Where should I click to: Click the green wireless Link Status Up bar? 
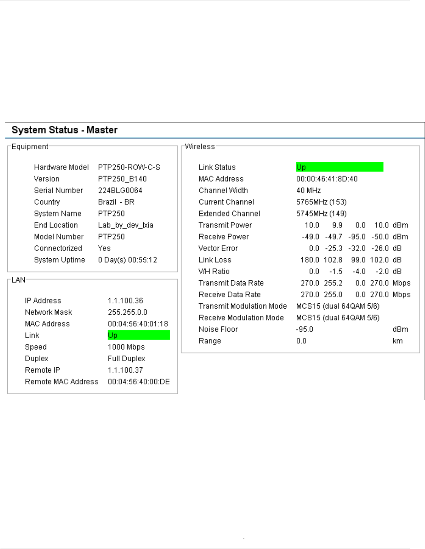pos(340,167)
